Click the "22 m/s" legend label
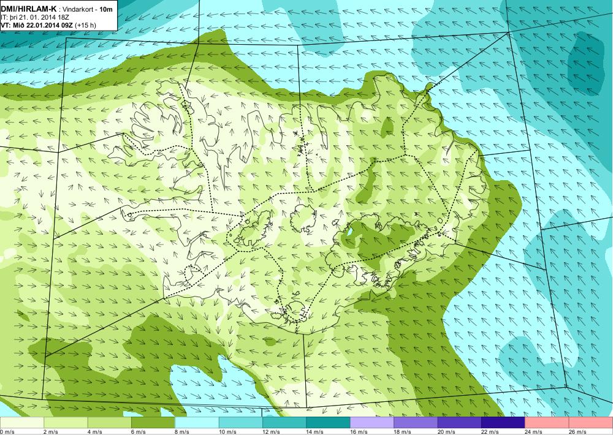Image resolution: width=613 pixels, height=435 pixels. [490, 432]
